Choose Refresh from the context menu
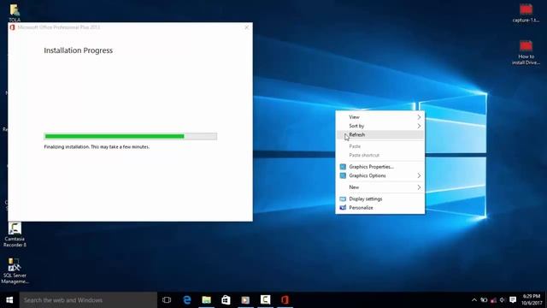This screenshot has width=547, height=308. [x=379, y=135]
